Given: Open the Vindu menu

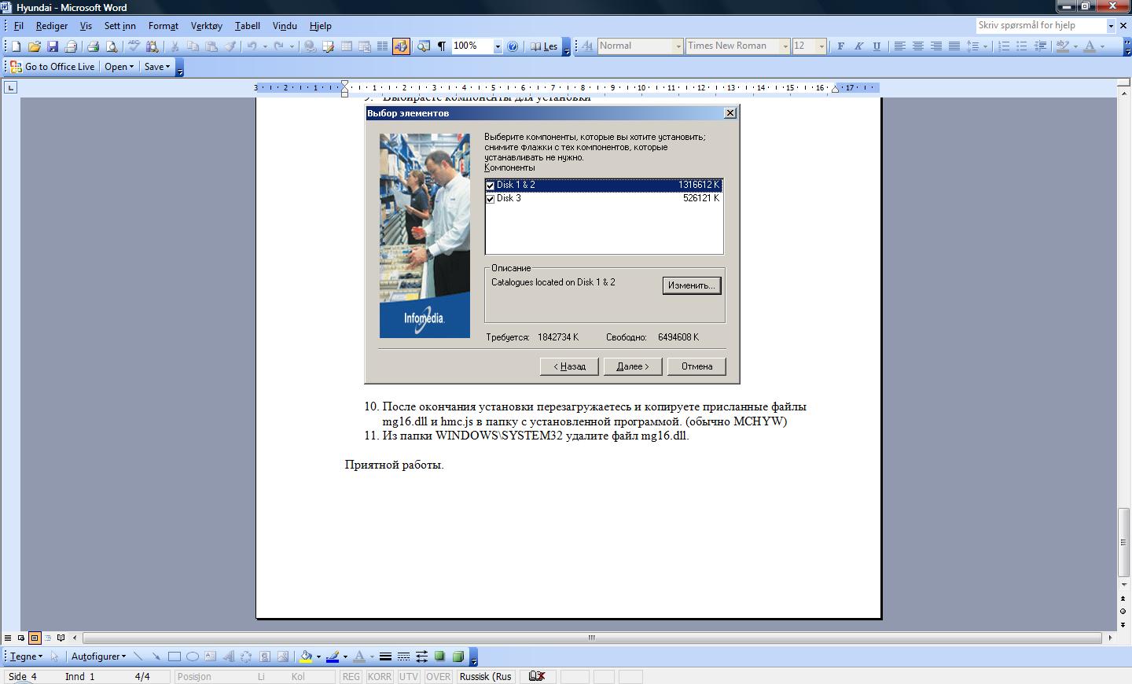Looking at the screenshot, I should pyautogui.click(x=285, y=26).
